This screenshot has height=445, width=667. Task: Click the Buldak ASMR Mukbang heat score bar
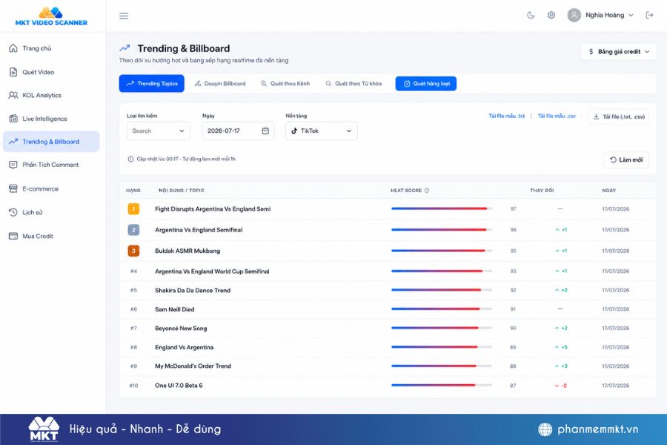tap(442, 251)
